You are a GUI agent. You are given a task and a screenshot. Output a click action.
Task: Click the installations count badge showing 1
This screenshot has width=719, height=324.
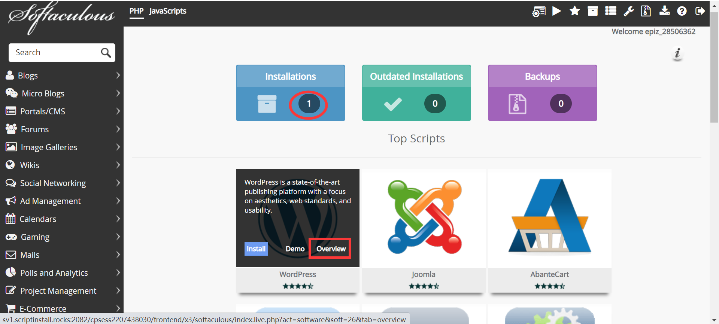pyautogui.click(x=309, y=104)
